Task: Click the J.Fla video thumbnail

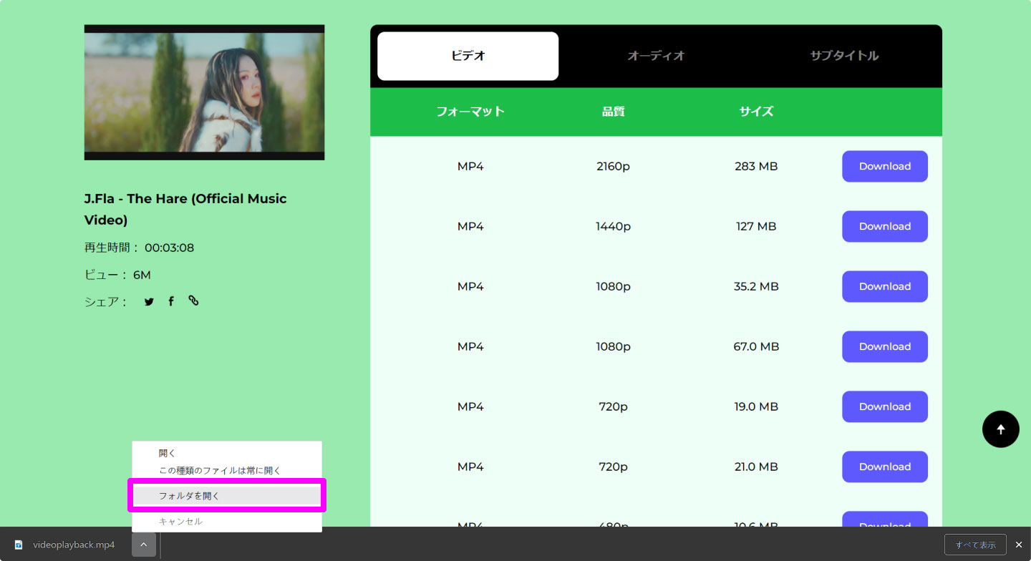Action: (x=204, y=92)
